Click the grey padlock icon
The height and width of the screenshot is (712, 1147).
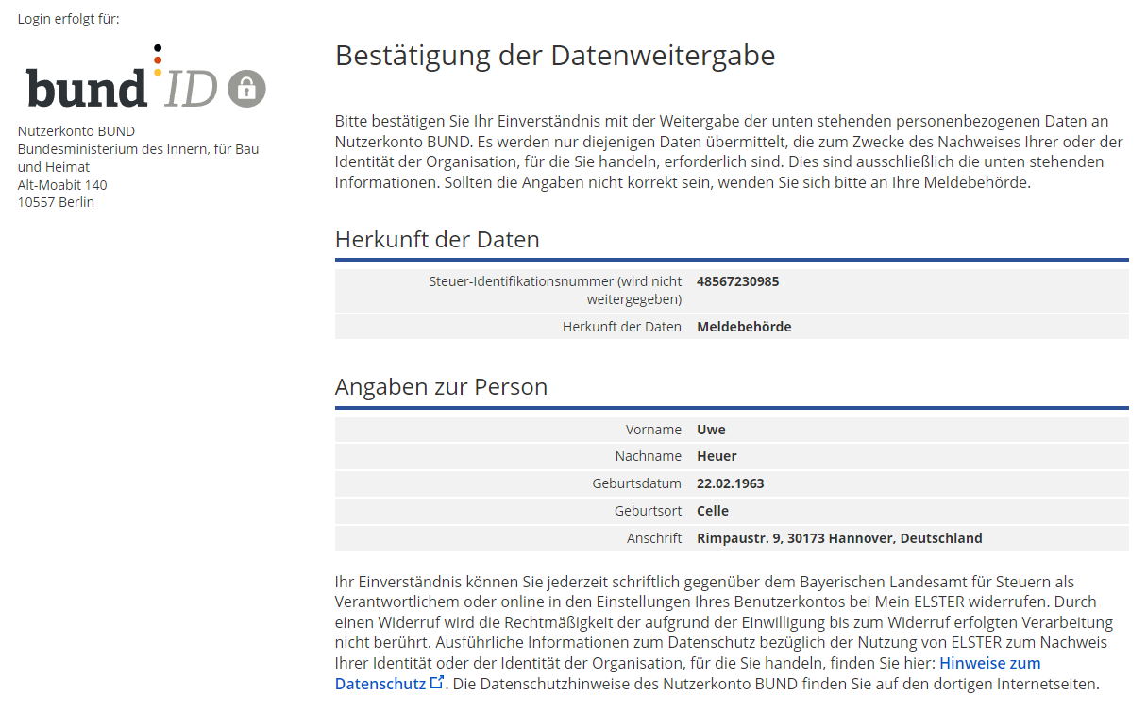point(247,89)
